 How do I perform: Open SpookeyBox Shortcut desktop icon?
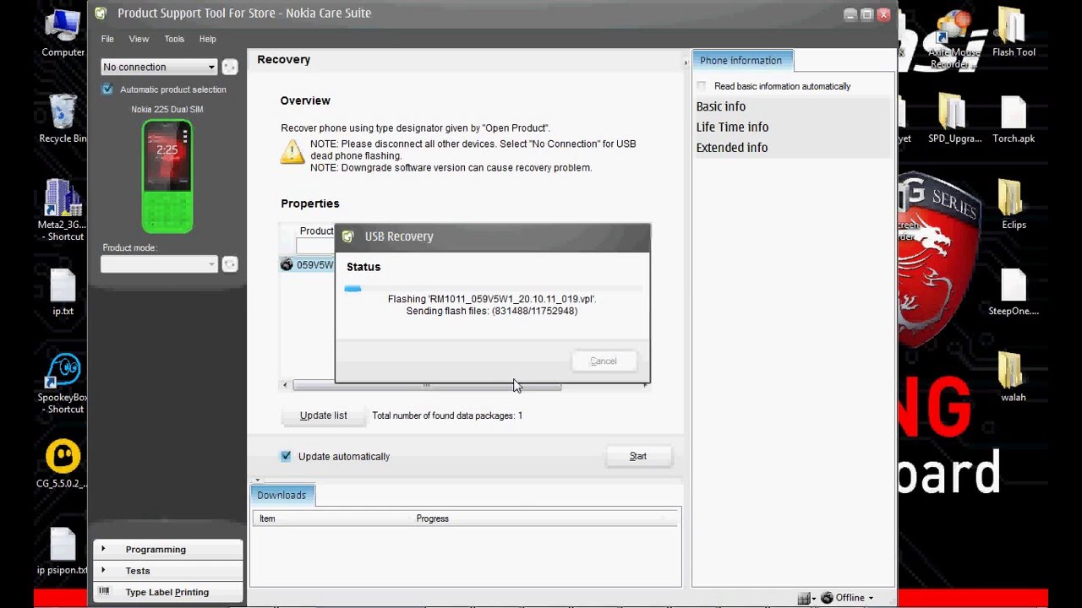[64, 384]
